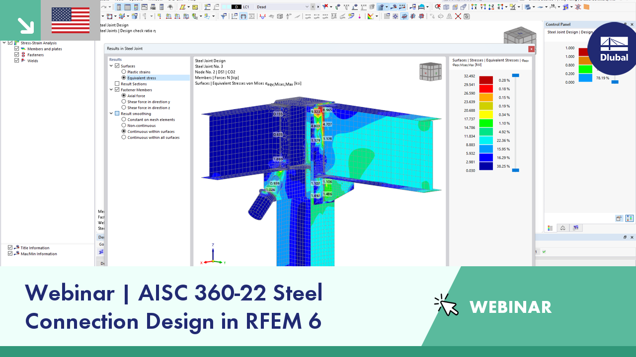
Task: Enable the Result Sections checkbox
Action: (117, 84)
